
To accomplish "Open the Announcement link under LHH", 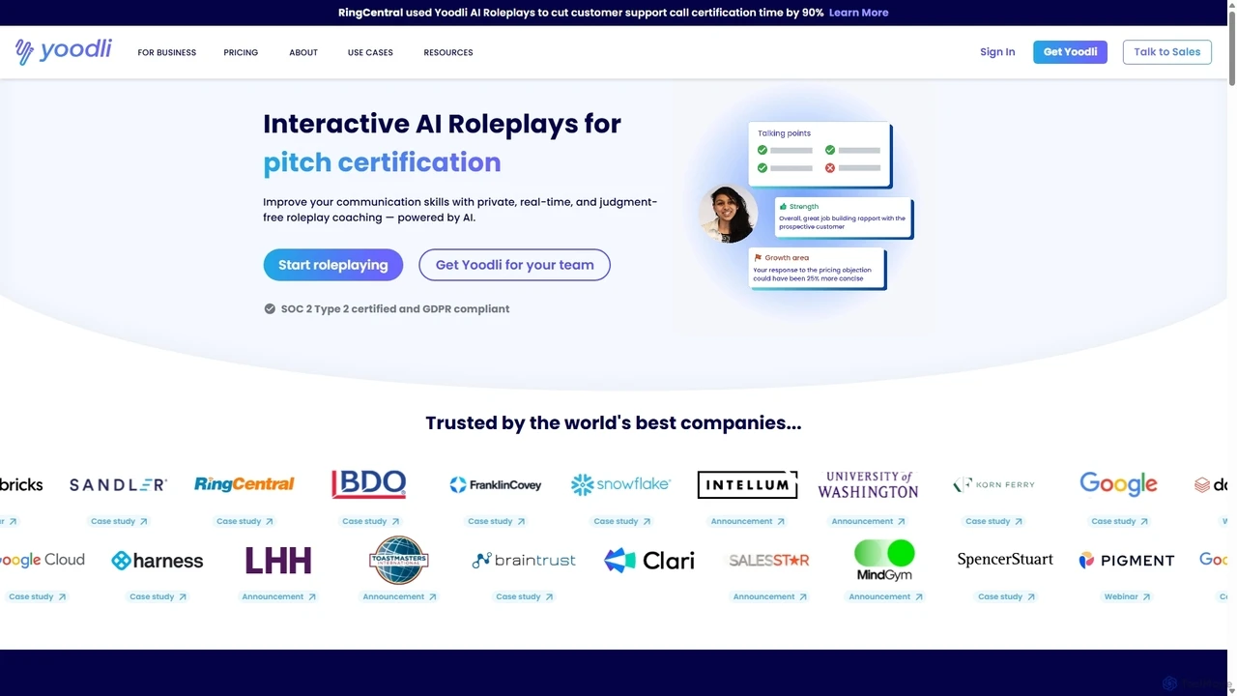I will (x=278, y=596).
